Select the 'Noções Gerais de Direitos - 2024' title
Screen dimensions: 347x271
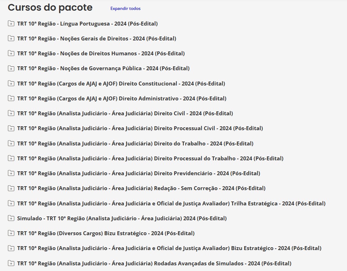[x=97, y=39]
